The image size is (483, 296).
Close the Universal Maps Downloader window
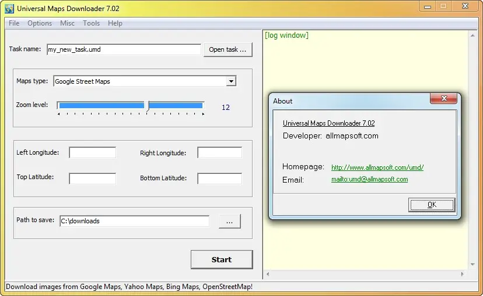pos(465,6)
